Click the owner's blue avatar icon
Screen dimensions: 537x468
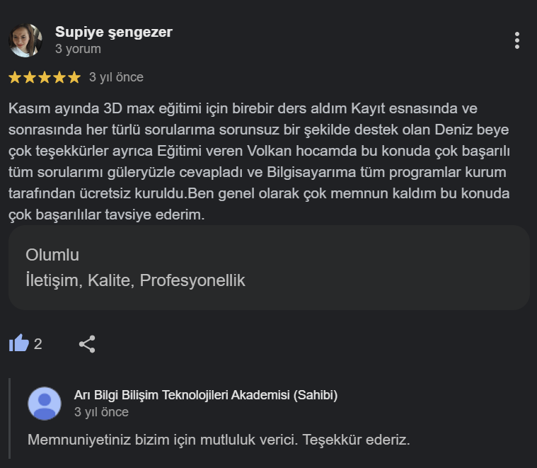point(44,404)
